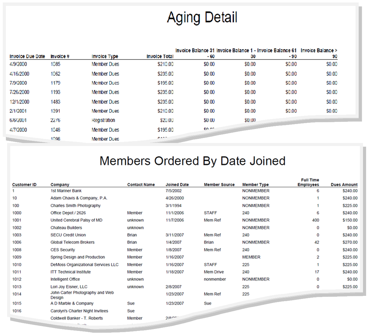Click the joined date 7/5/2002
Image resolution: width=372 pixels, height=334 pixels.
(173, 191)
